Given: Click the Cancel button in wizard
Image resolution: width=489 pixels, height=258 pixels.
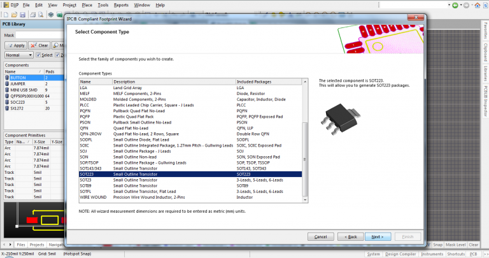Looking at the screenshot, I should coord(321,237).
